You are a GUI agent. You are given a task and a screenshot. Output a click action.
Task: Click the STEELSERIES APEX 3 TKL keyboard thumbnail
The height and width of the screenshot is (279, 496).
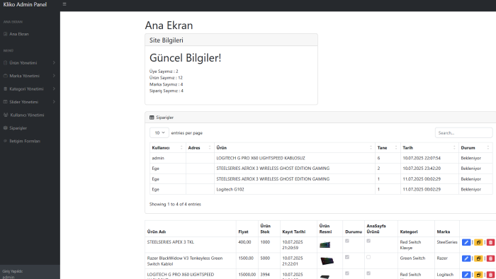325,244
